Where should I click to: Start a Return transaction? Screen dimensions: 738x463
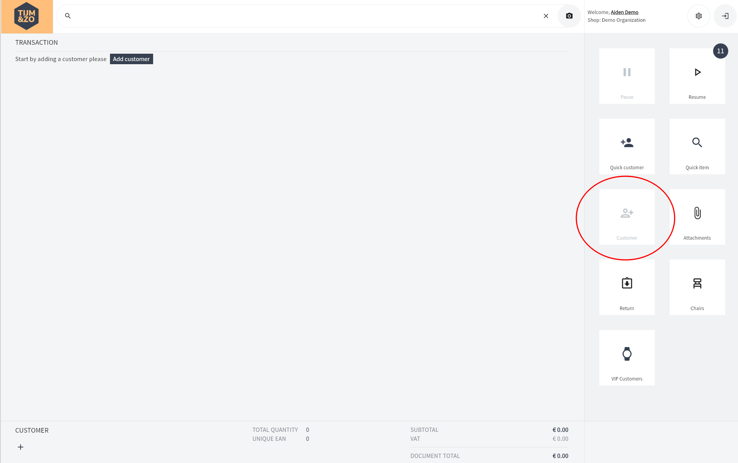tap(626, 288)
